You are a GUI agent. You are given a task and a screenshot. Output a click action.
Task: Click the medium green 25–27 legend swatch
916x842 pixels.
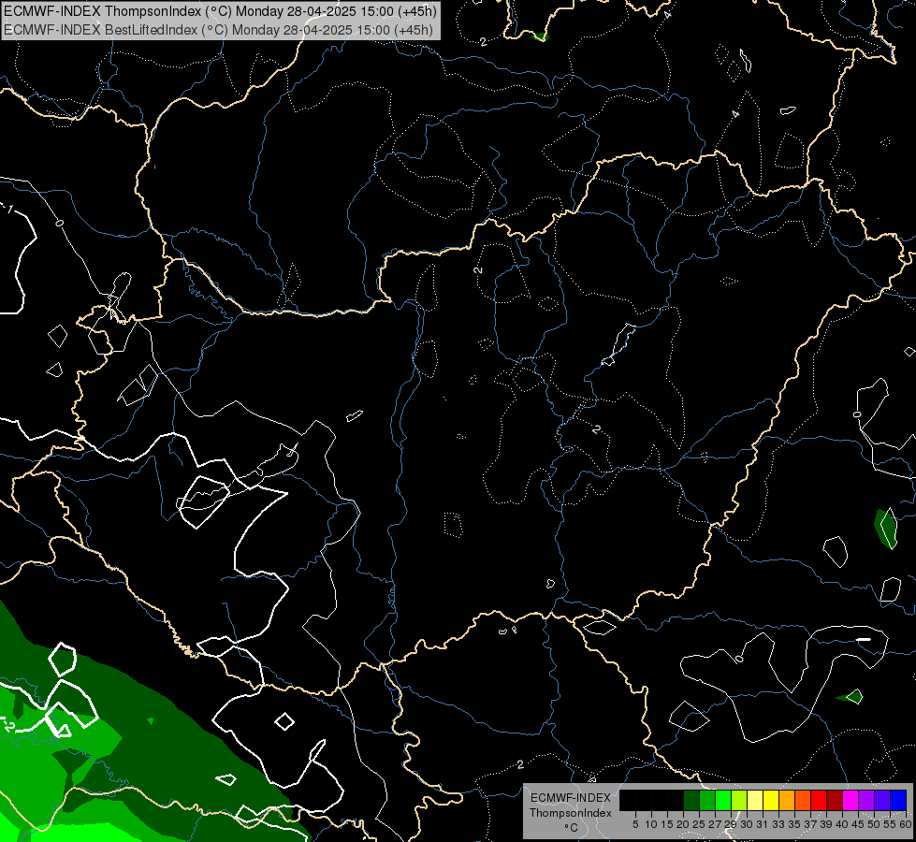pyautogui.click(x=706, y=800)
